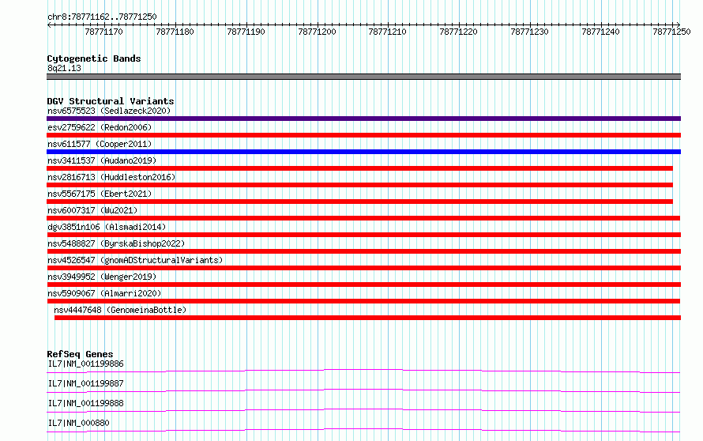Select the grey 8q21.13 cytogenetic band bar

click(363, 77)
